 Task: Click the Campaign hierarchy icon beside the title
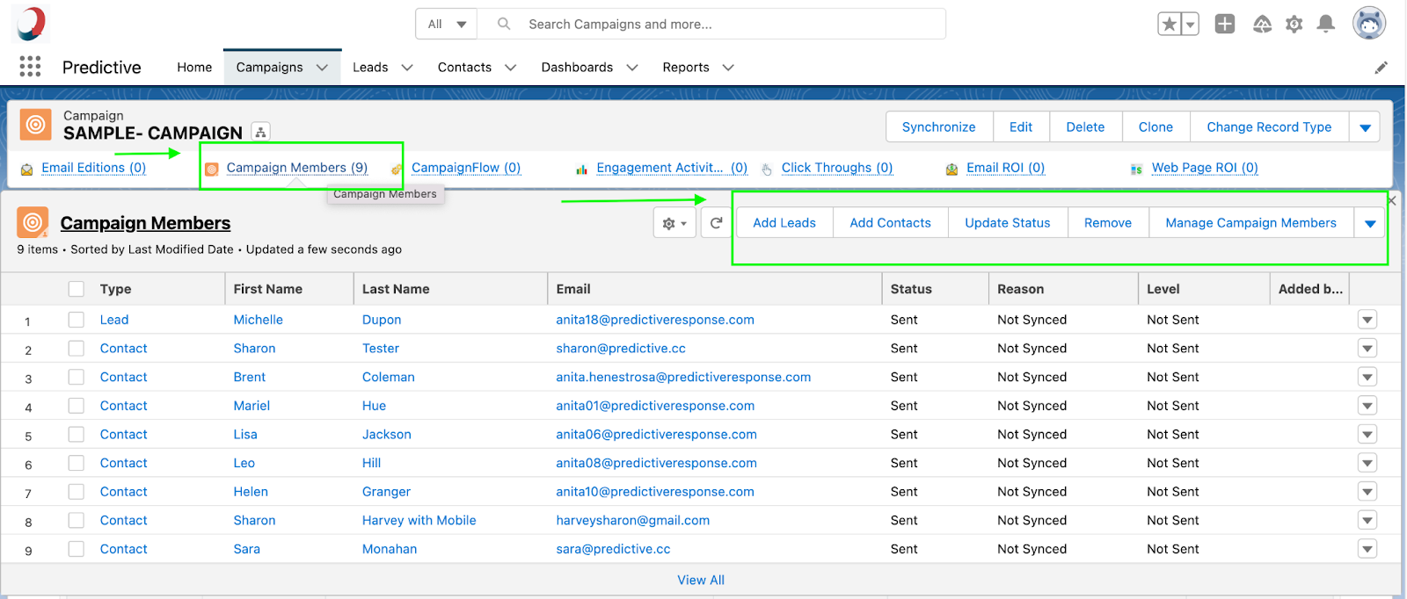[x=260, y=133]
